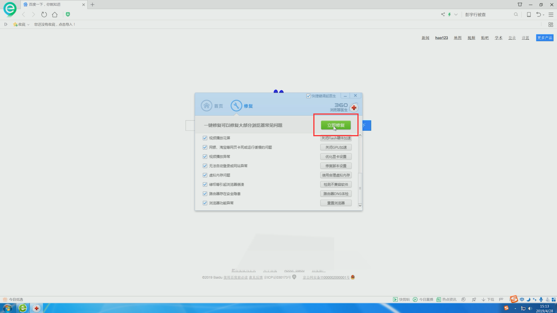Screen dimensions: 557x313
Task: Click 360 browser doctor red-cross logo
Action: coord(354,108)
